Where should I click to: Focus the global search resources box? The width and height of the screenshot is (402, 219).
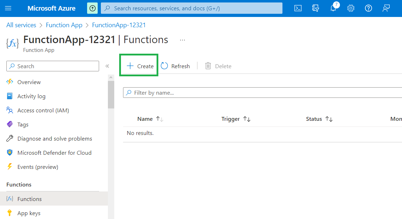191,8
